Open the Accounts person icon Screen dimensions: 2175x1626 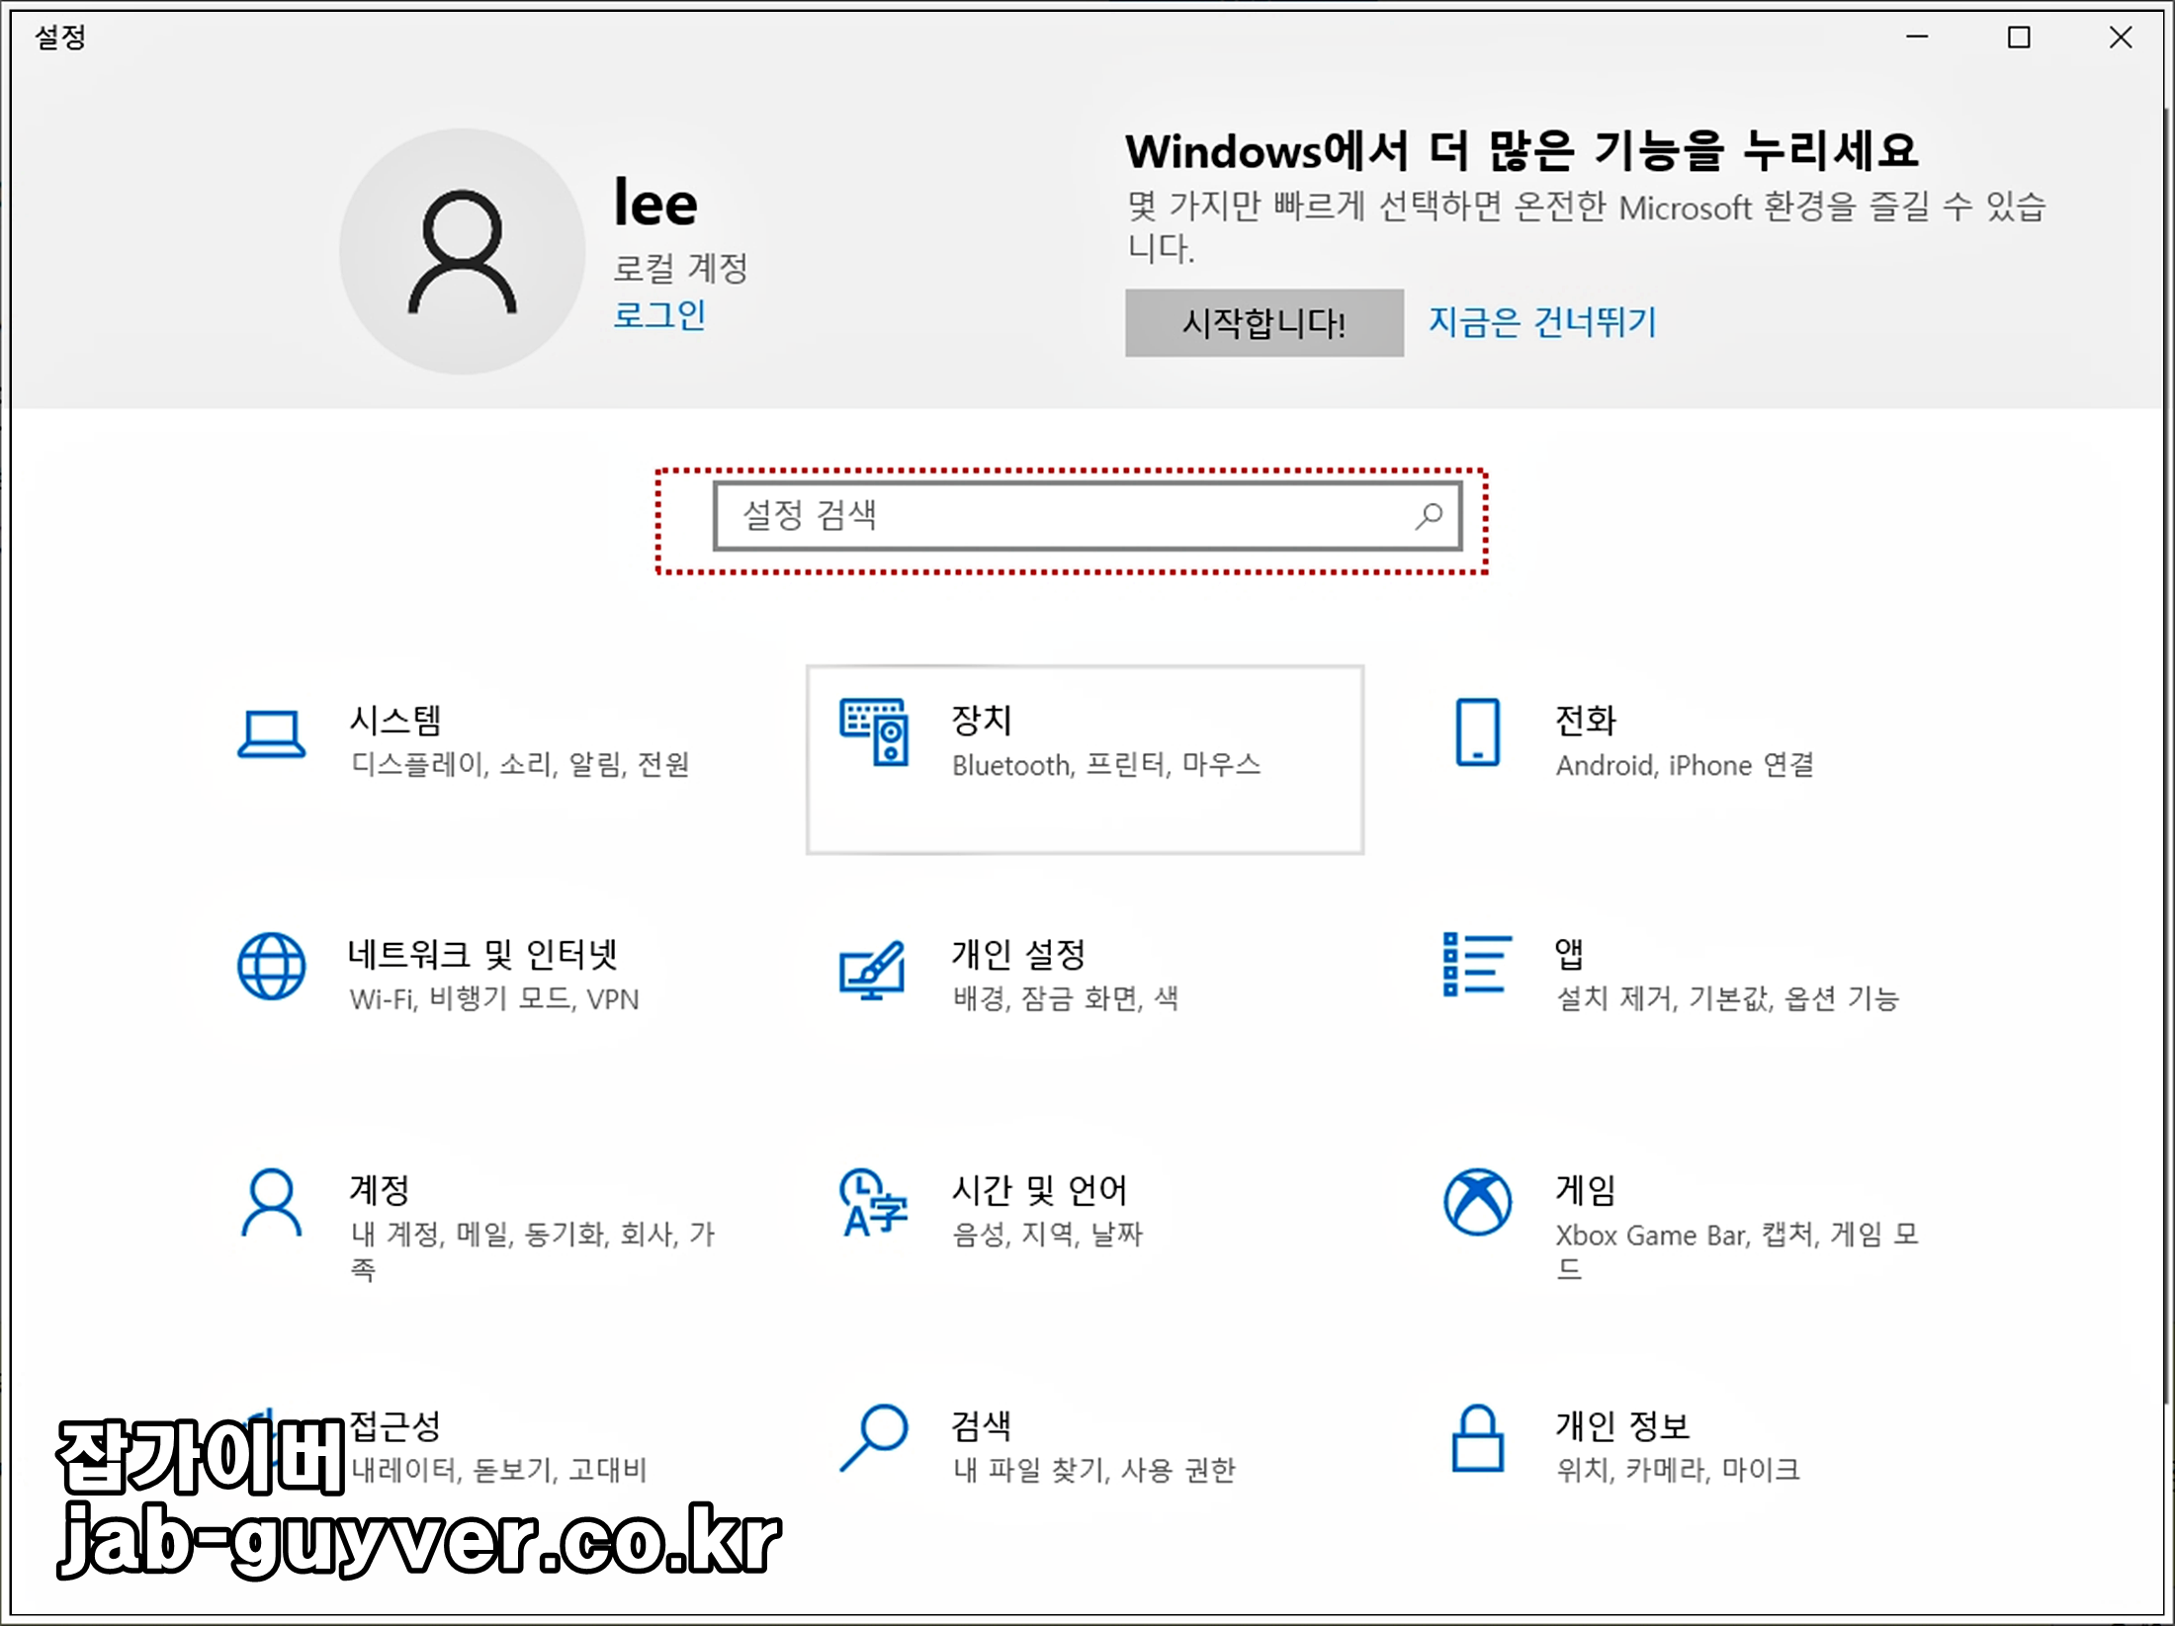coord(271,1203)
